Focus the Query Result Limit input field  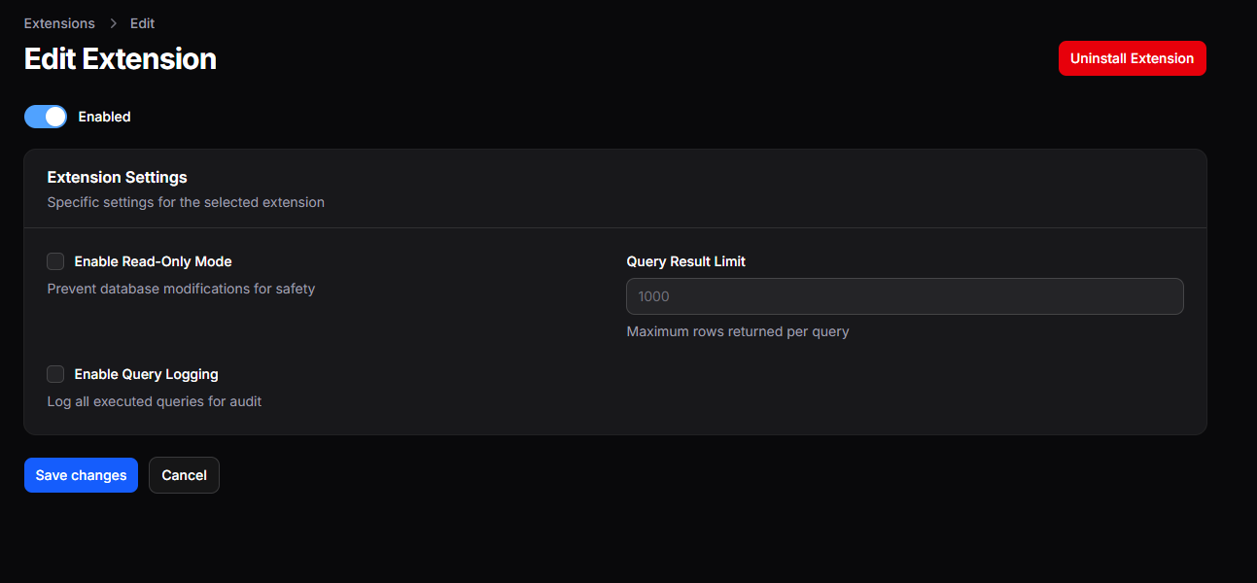point(904,296)
